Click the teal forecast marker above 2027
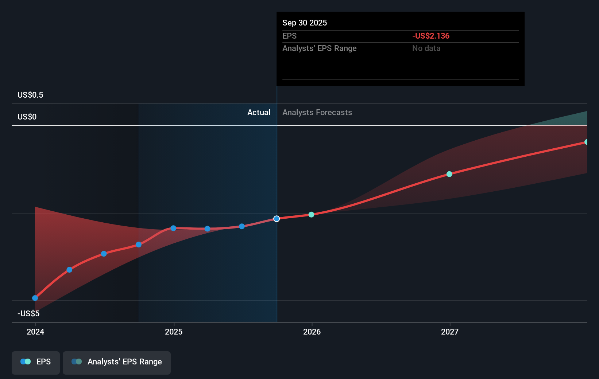The height and width of the screenshot is (379, 599). coord(449,174)
